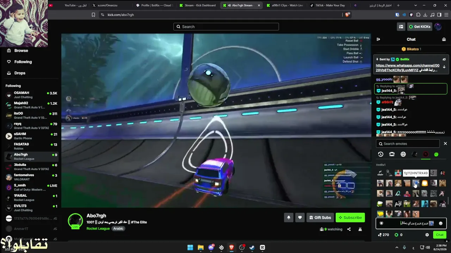Select the hovered fg112HNTRX49 emote
This screenshot has height=253, width=451.
416,183
